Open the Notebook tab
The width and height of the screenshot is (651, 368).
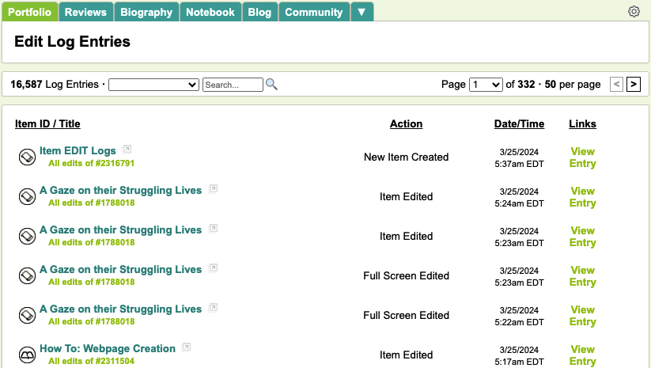[210, 12]
